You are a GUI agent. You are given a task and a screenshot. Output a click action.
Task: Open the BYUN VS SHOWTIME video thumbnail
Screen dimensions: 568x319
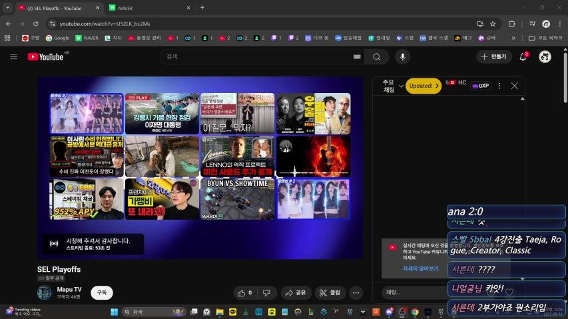(x=237, y=199)
